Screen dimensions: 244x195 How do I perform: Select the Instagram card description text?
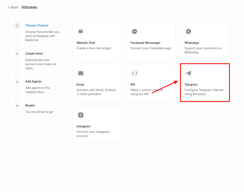93,134
